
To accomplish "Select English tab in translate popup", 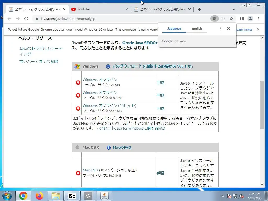I will click(x=197, y=29).
